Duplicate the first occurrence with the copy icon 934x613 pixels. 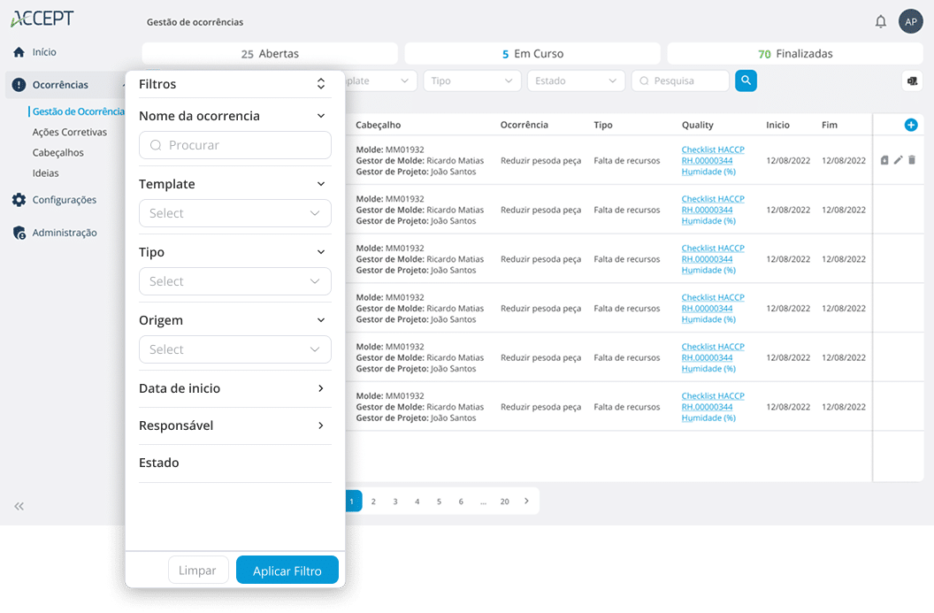click(x=884, y=160)
